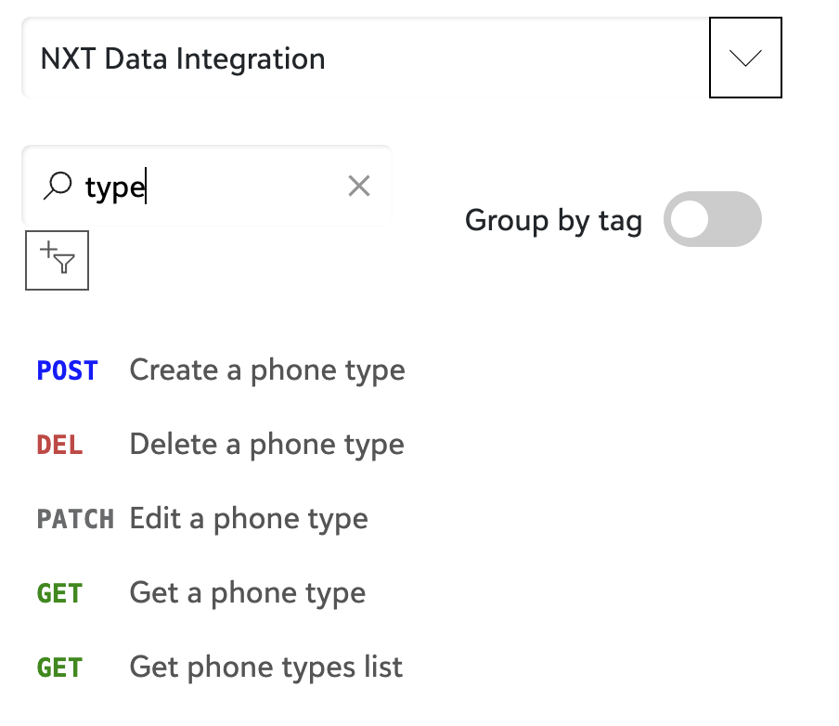The image size is (839, 726).
Task: Click the red DEL method badge
Action: click(x=59, y=445)
